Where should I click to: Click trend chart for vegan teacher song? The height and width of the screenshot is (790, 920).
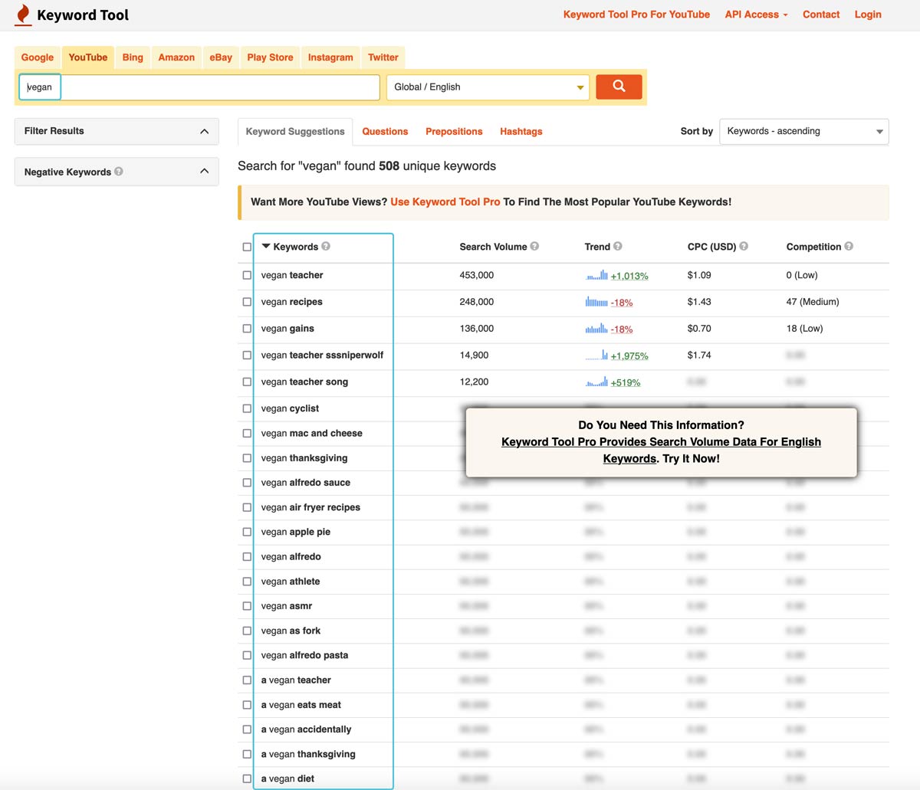596,382
